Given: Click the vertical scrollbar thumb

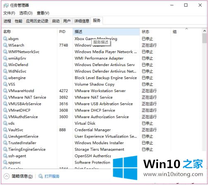Looking at the screenshot, I should 205,38.
